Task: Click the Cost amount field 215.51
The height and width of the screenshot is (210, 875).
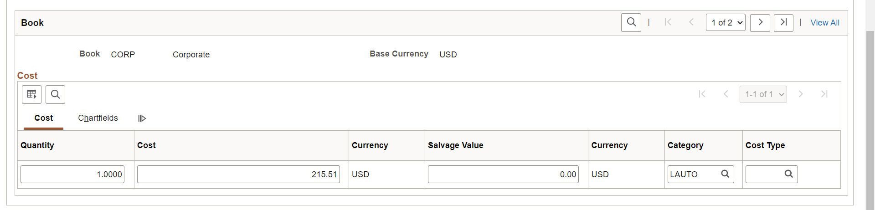Action: 238,174
